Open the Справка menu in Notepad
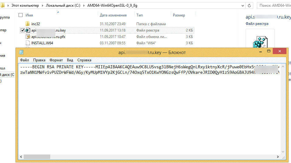The width and height of the screenshot is (291, 163). (84, 60)
